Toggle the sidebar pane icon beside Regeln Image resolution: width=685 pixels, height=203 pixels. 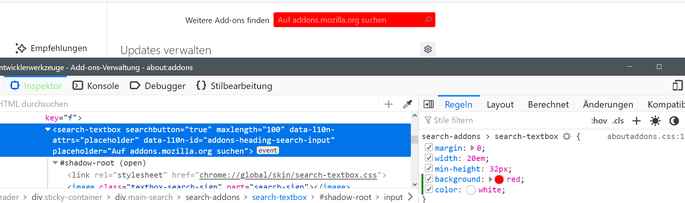pos(429,105)
